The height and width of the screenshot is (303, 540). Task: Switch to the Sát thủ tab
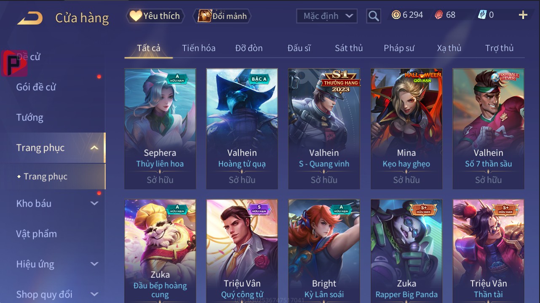click(x=349, y=48)
